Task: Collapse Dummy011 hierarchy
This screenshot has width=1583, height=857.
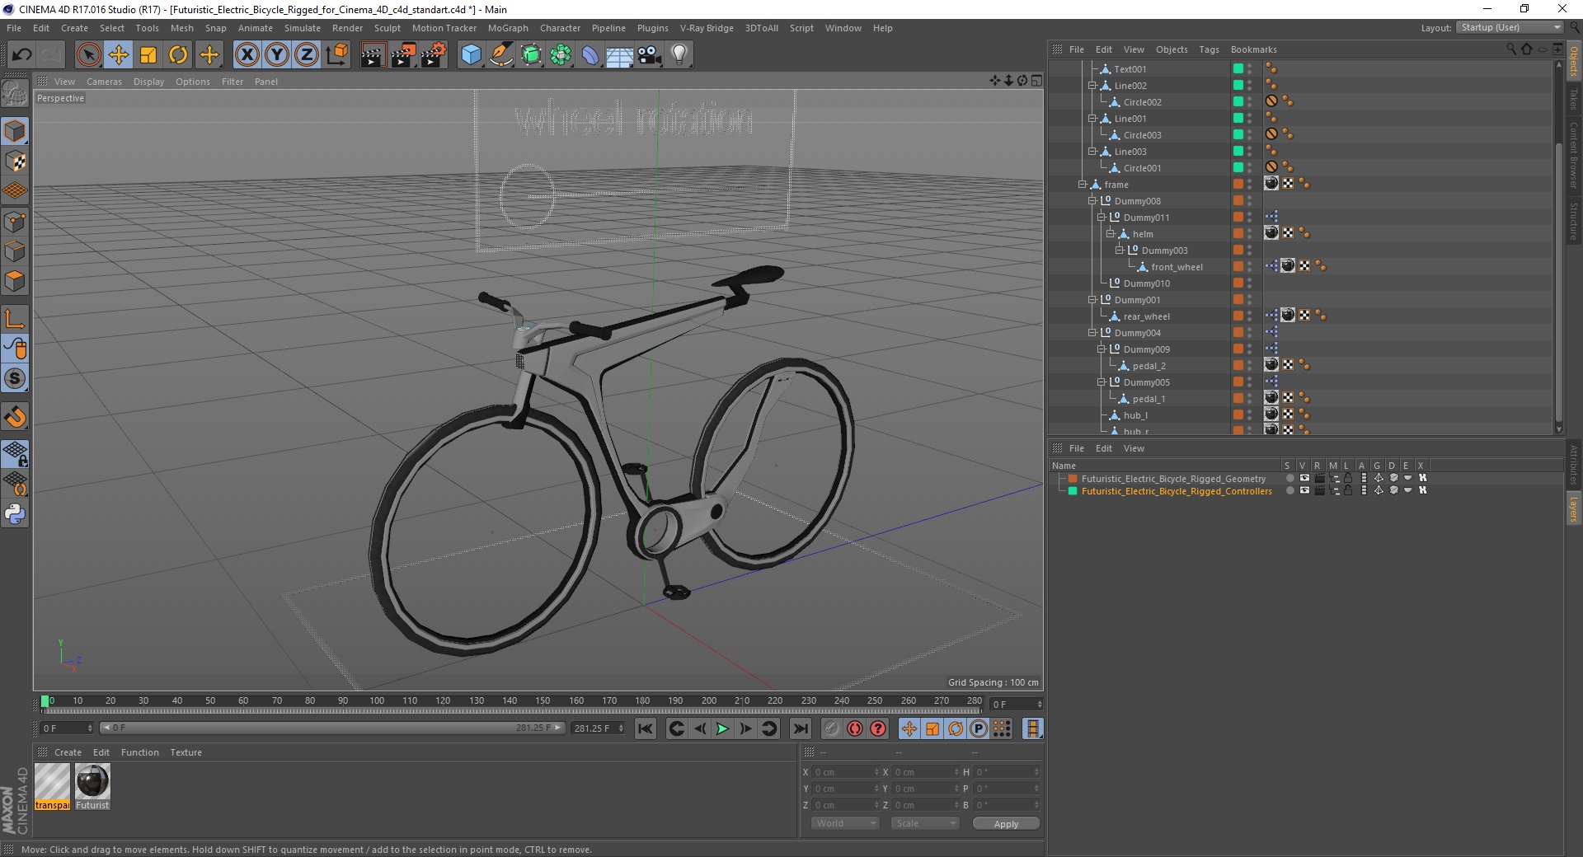Action: (x=1101, y=218)
